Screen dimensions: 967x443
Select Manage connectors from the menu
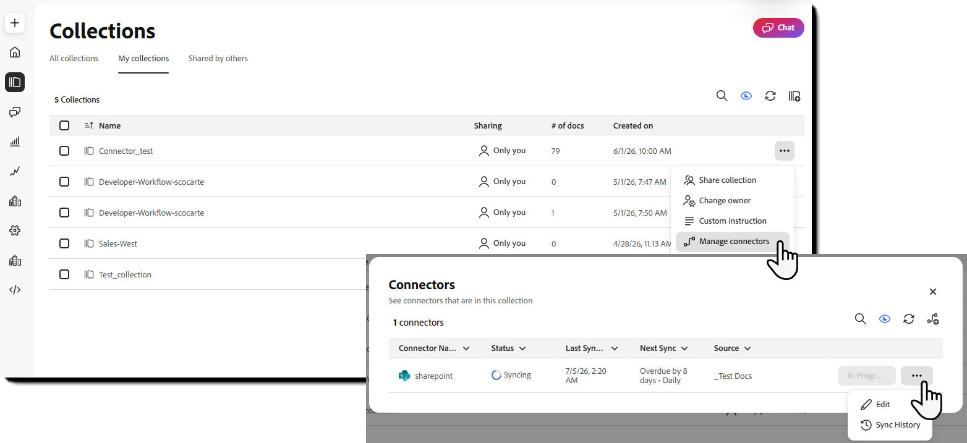[x=733, y=242]
